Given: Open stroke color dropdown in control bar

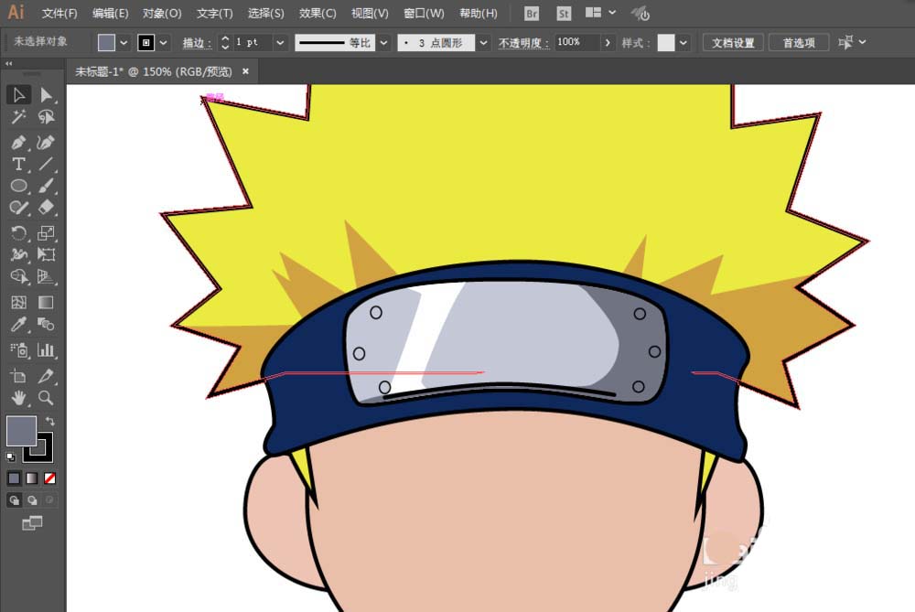Looking at the screenshot, I should coord(164,43).
